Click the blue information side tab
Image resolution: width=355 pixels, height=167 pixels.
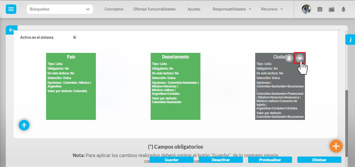tap(350, 40)
